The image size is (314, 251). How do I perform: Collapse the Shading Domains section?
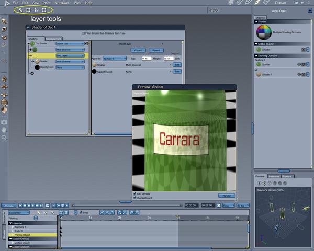tap(256, 55)
